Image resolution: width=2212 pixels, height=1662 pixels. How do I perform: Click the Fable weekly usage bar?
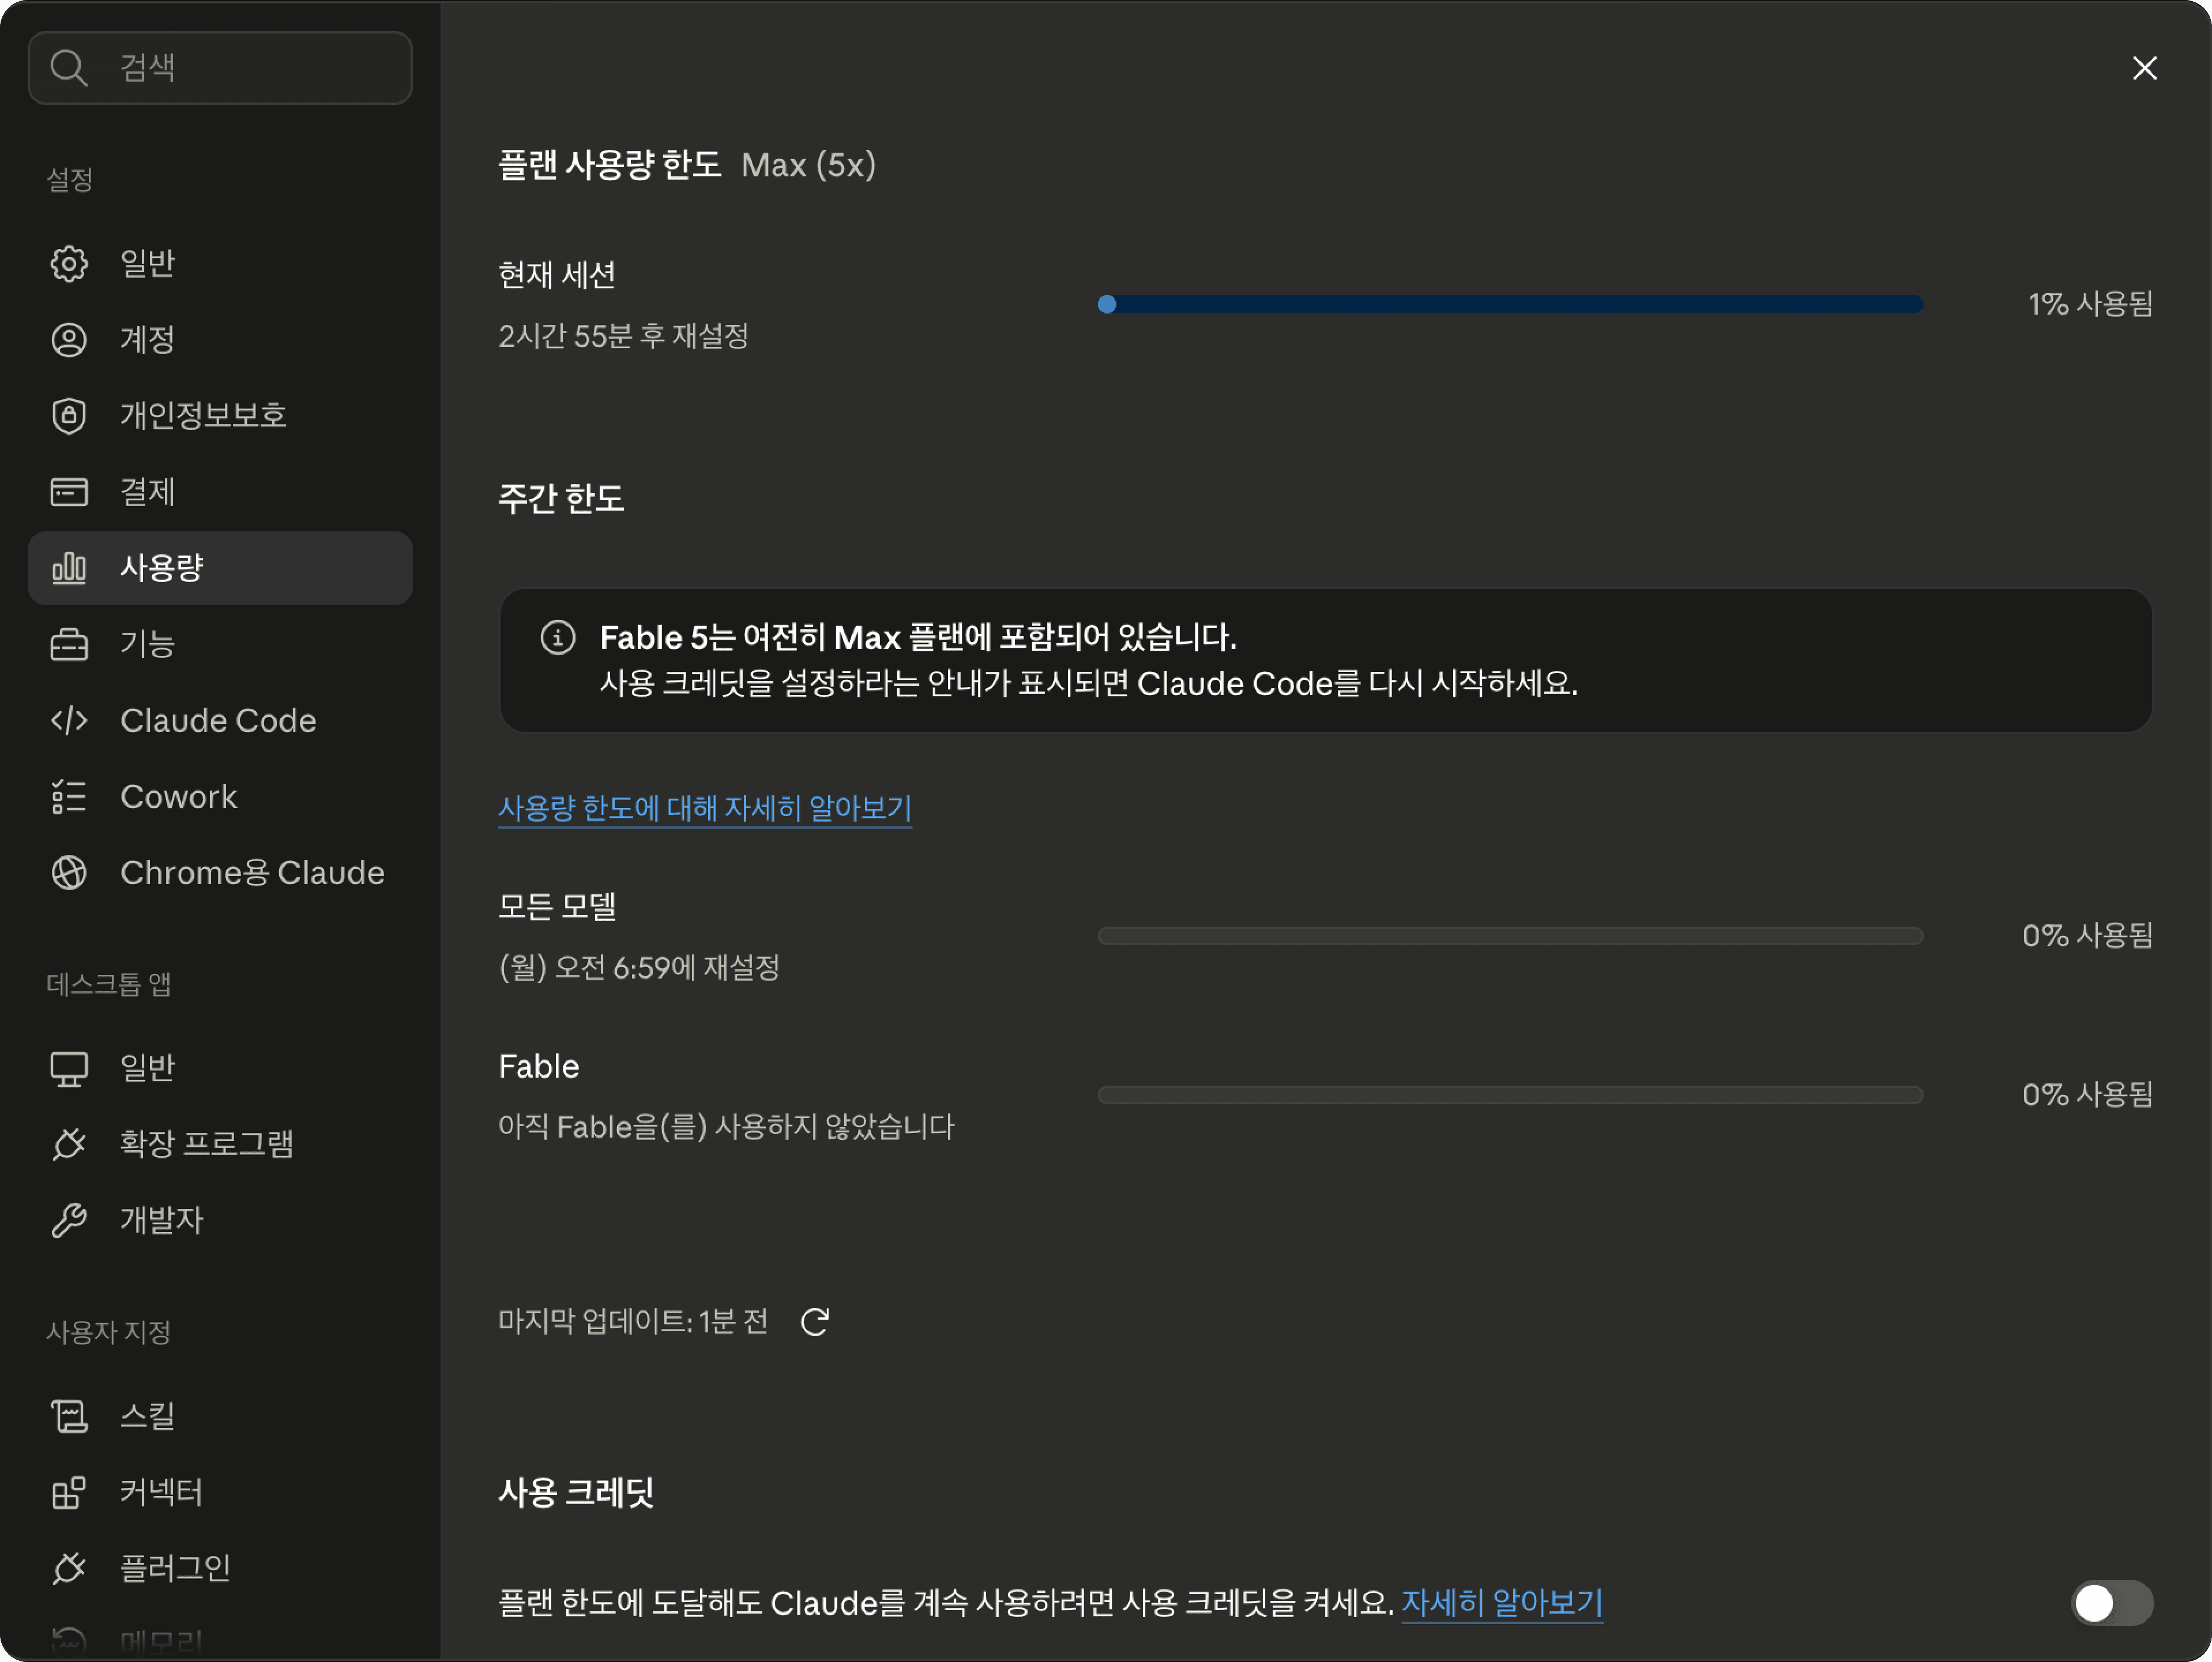pos(1510,1096)
